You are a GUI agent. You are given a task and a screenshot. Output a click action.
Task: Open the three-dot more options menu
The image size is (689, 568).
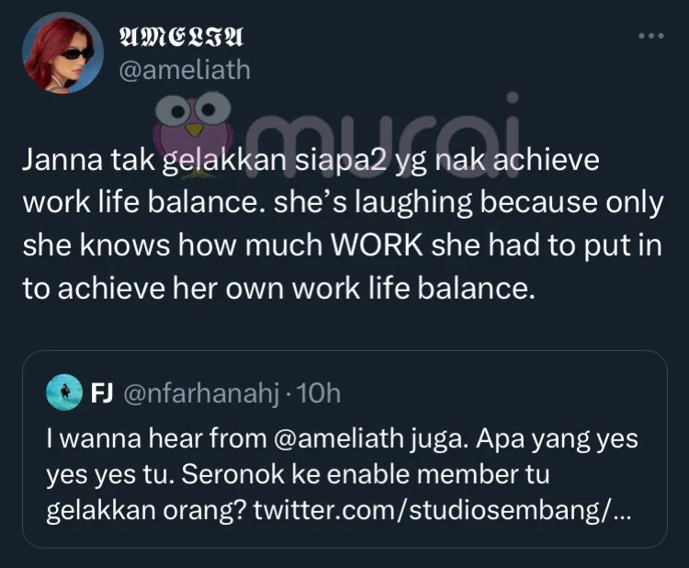(649, 36)
